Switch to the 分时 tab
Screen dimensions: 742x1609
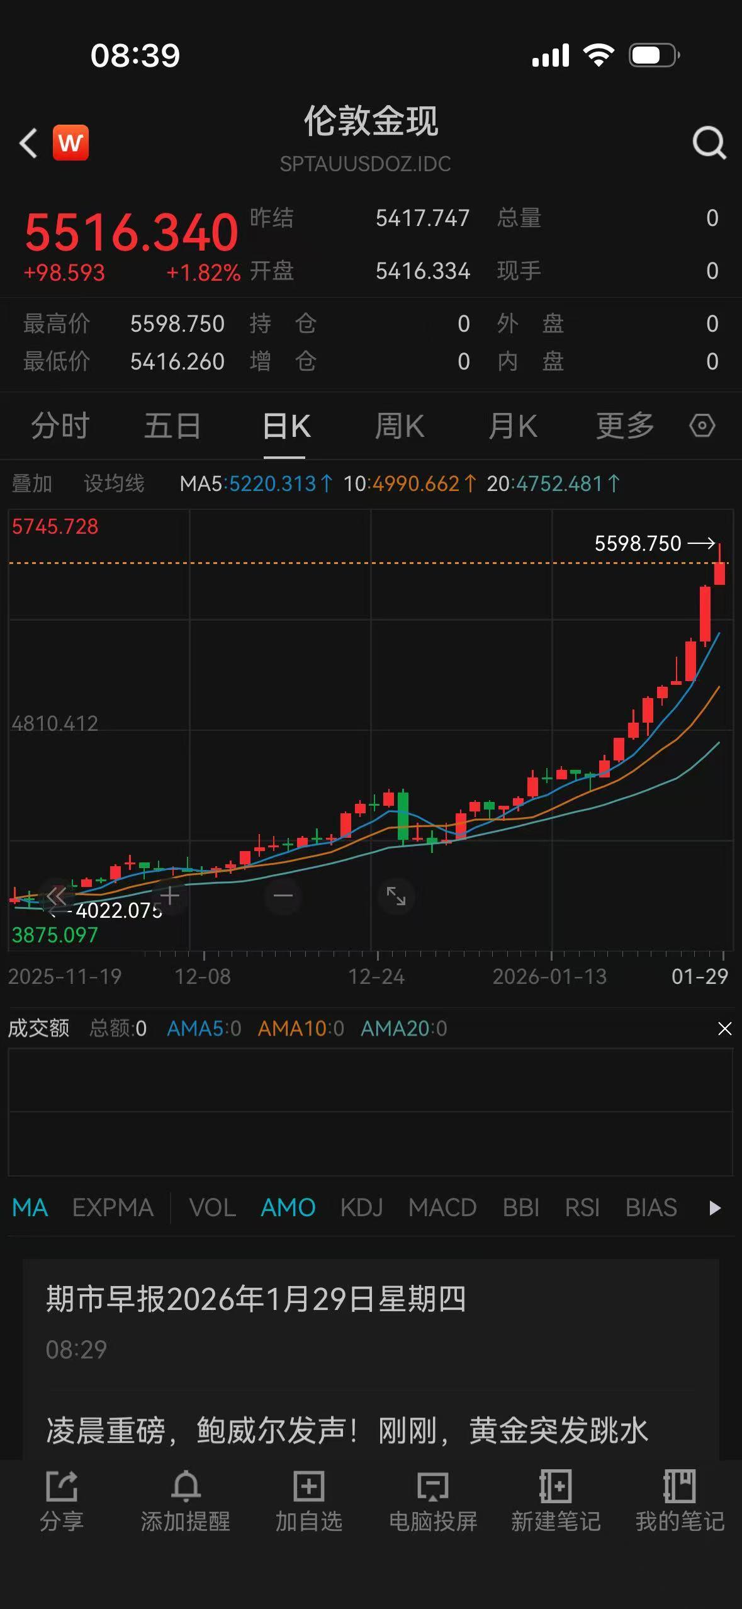pyautogui.click(x=60, y=426)
